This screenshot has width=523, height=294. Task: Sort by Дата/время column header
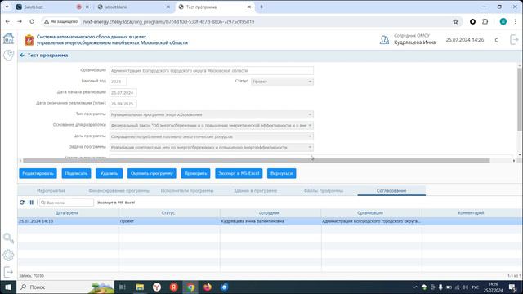pyautogui.click(x=67, y=212)
